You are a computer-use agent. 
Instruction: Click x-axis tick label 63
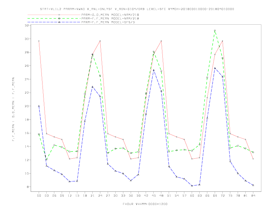pos(200,196)
